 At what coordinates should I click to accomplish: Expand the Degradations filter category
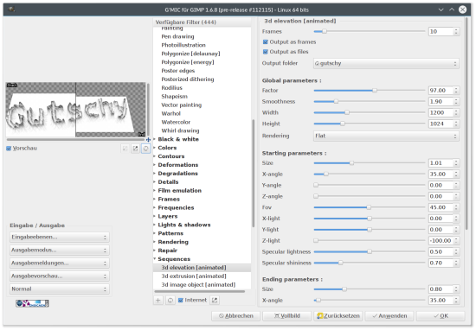pos(155,174)
